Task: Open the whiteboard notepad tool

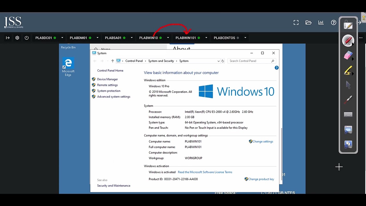Action: pos(348,26)
